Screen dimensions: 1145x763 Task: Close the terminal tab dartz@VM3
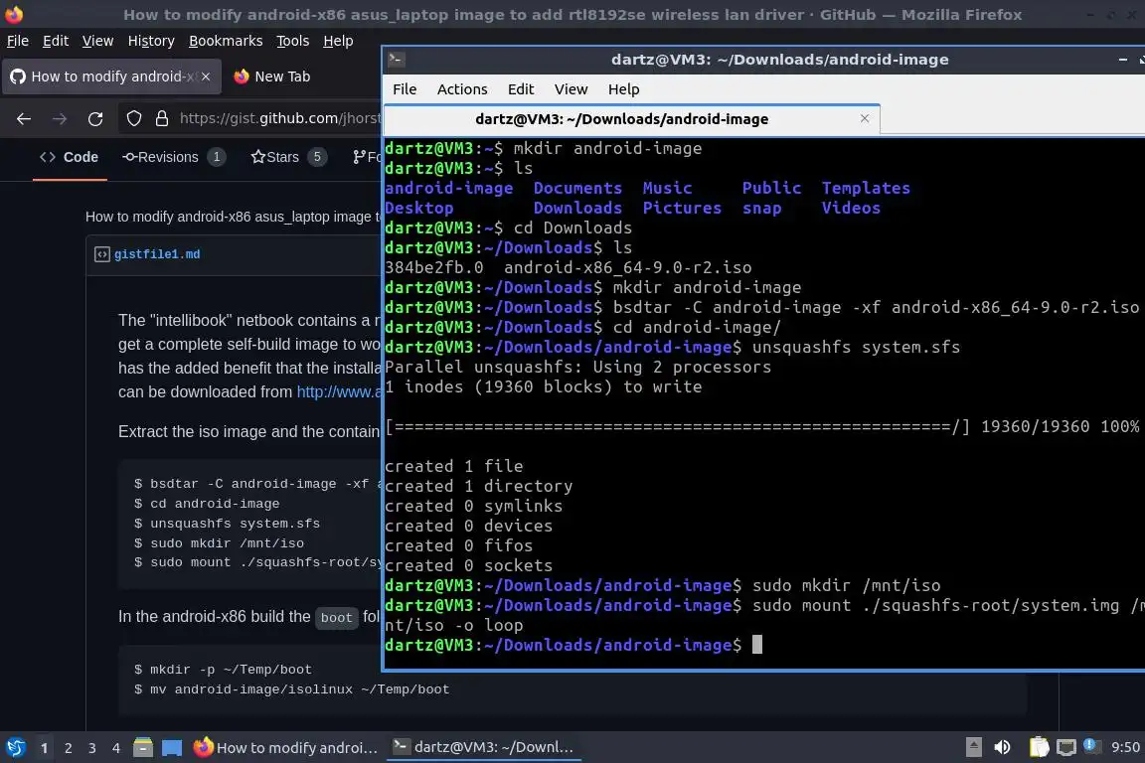pyautogui.click(x=865, y=118)
